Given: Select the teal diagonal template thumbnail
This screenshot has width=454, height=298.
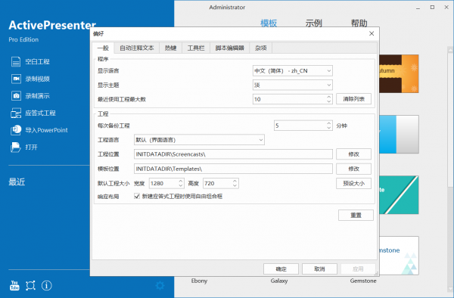Looking at the screenshot, I should coord(399,194).
